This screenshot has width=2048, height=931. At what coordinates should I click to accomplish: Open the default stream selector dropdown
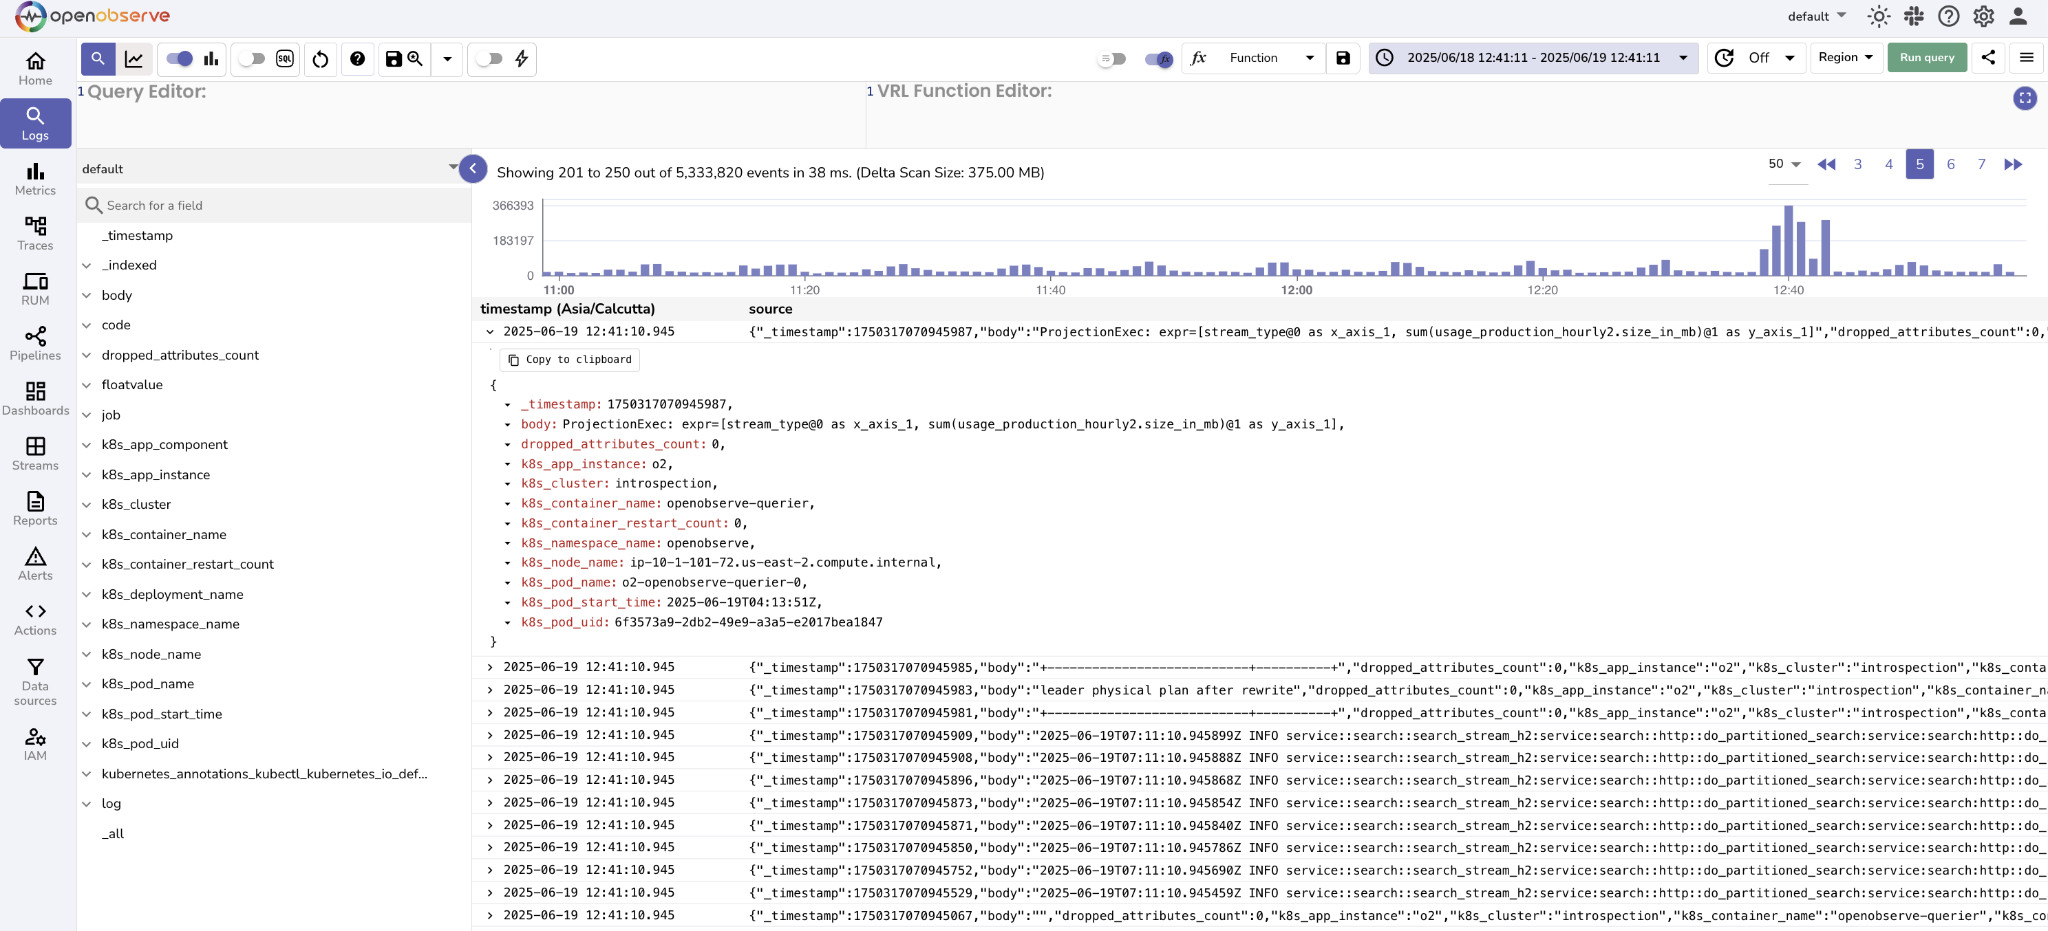[x=270, y=168]
